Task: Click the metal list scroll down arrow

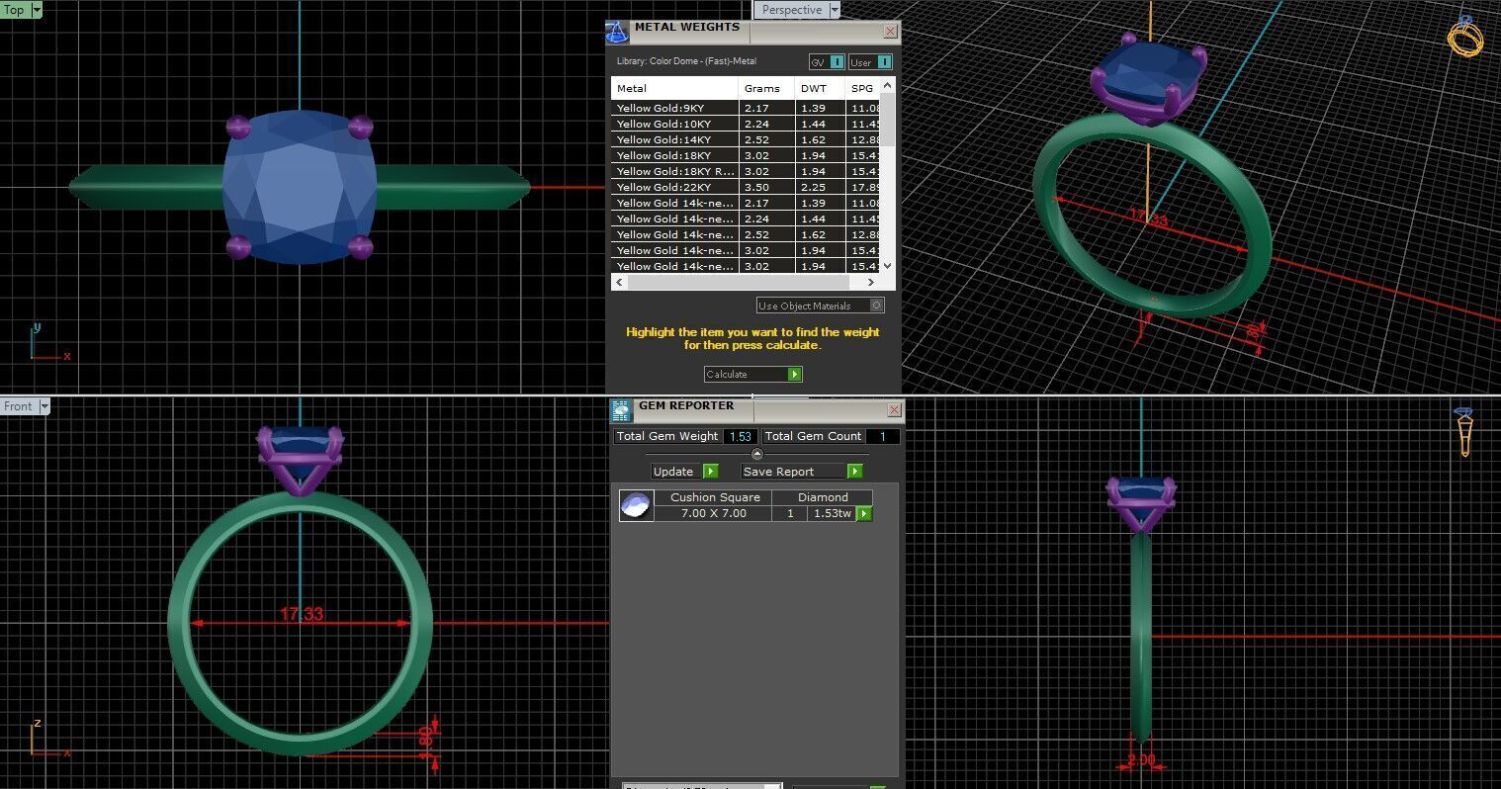Action: 887,266
